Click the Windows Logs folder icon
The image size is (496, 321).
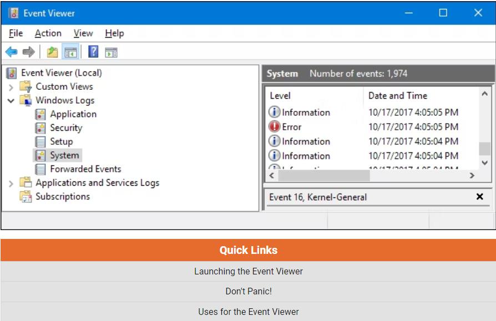[26, 100]
